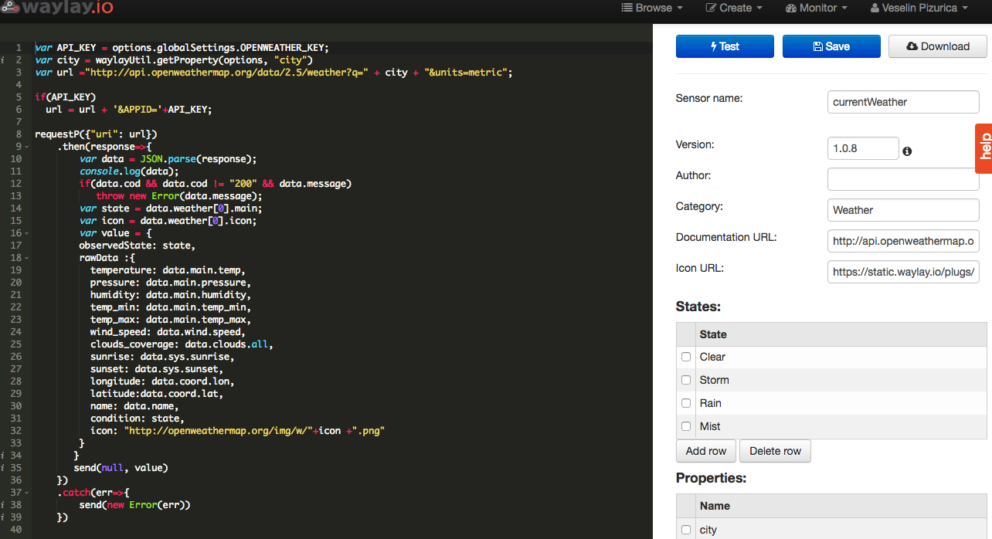
Task: Collapse the code fold at line 16
Action: click(x=27, y=233)
